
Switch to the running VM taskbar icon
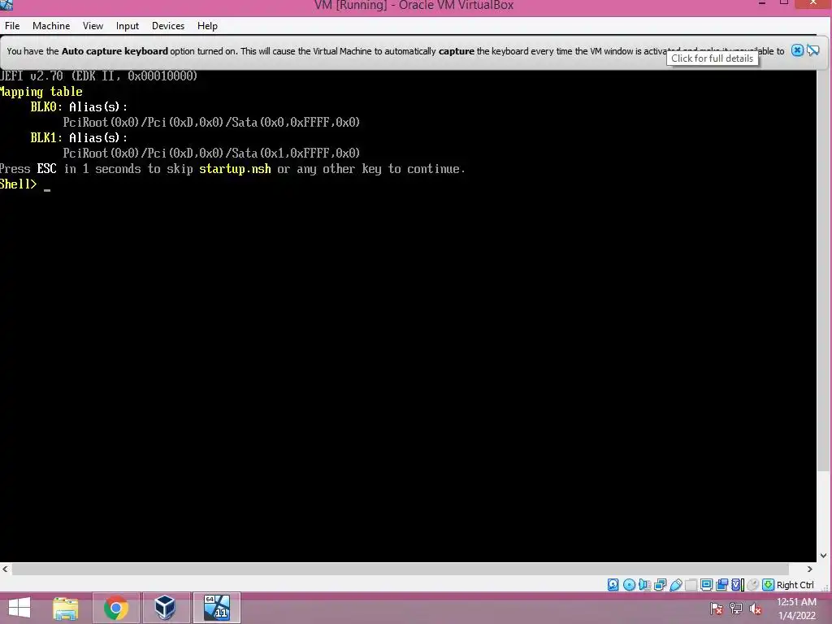coord(216,608)
